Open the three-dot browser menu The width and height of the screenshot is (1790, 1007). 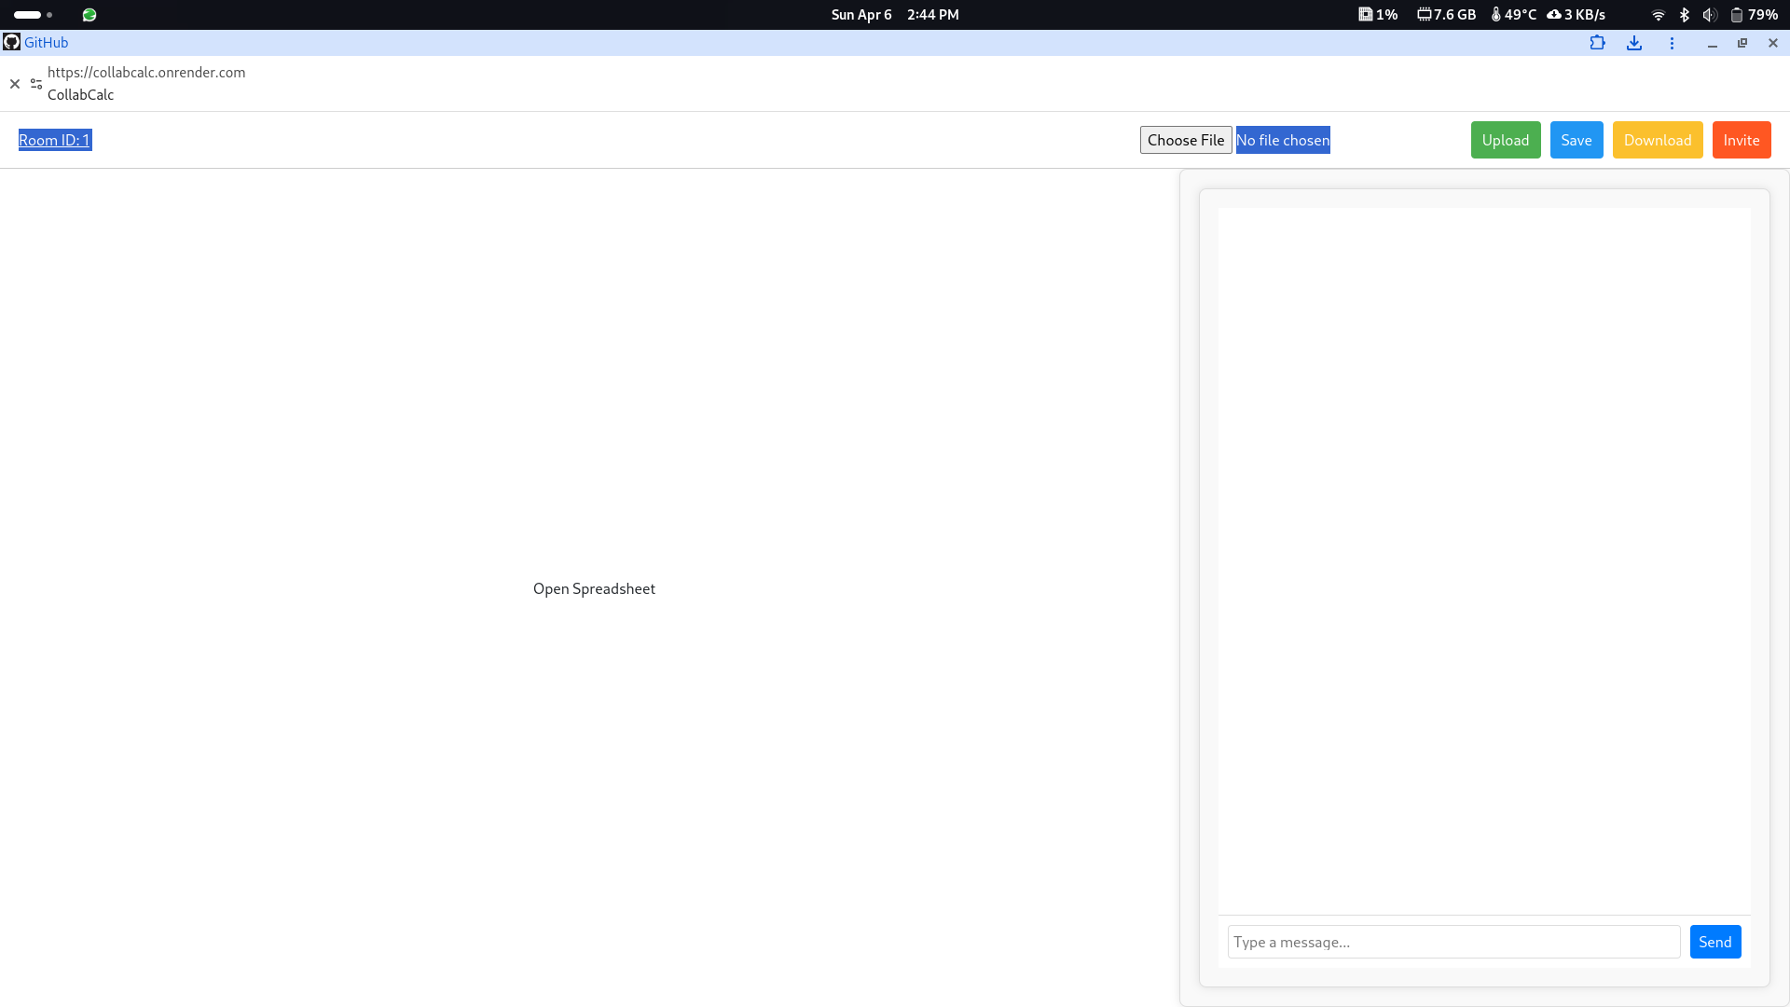point(1672,43)
